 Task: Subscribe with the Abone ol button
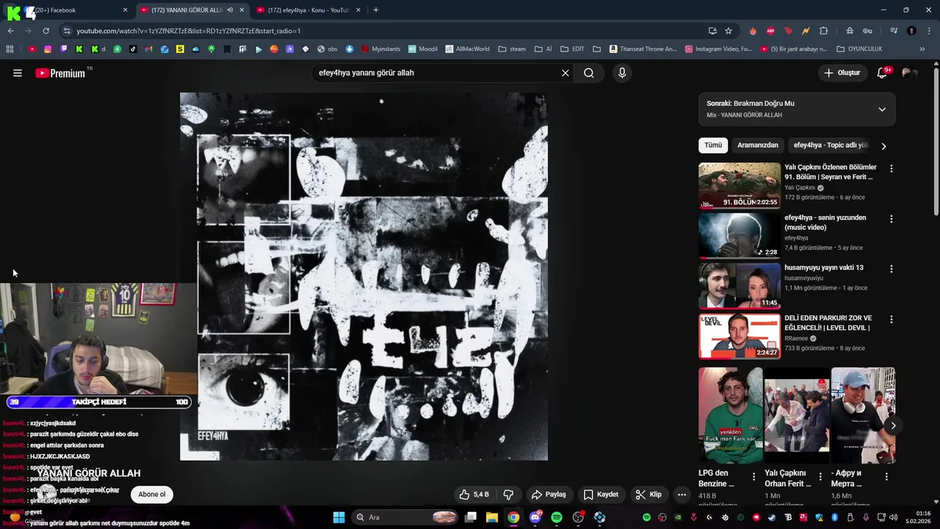pyautogui.click(x=152, y=494)
